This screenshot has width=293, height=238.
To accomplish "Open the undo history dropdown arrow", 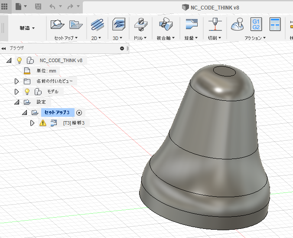I will coord(60,6).
